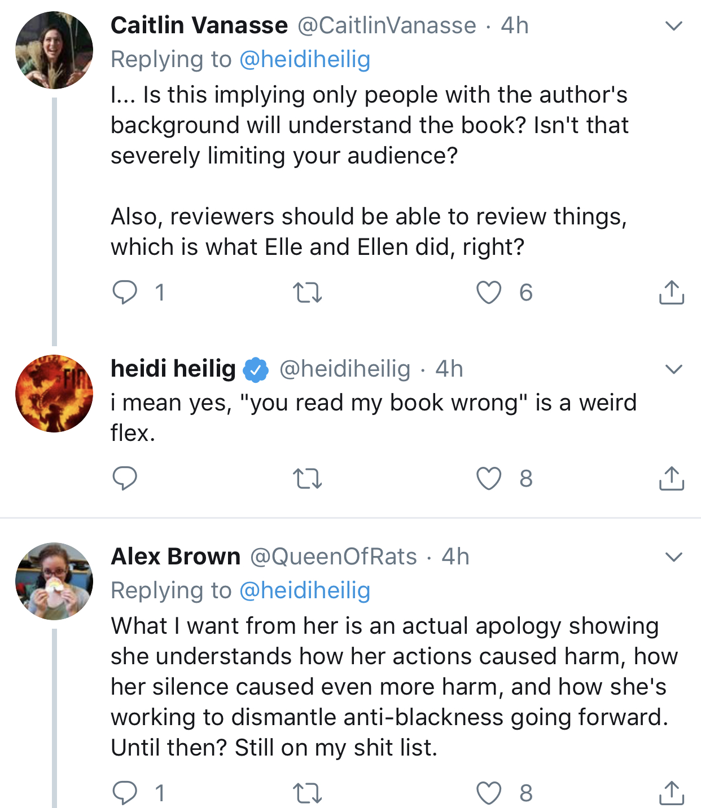Viewport: 701px width, 808px height.
Task: Share Alex Brown's tweet
Action: pos(672,793)
